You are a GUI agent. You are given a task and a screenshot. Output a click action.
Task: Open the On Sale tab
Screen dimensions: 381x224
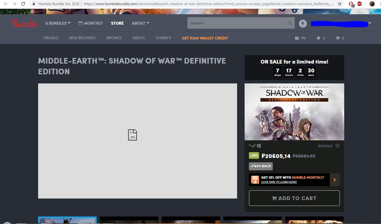click(x=51, y=38)
